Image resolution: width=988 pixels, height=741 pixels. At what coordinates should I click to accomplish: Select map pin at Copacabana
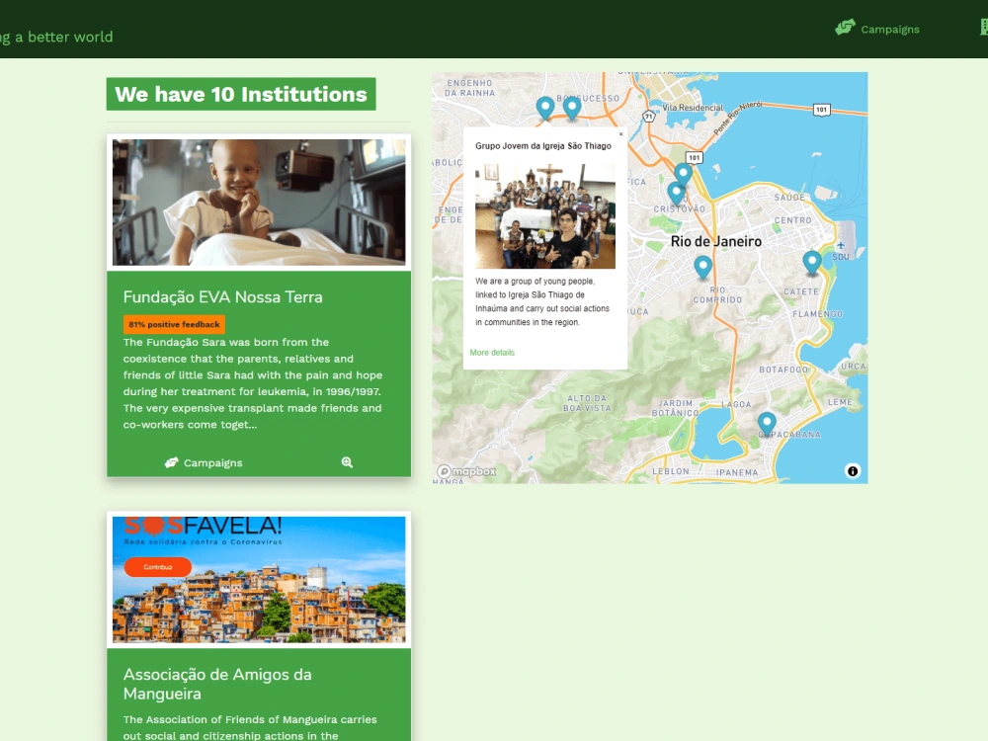(x=767, y=424)
